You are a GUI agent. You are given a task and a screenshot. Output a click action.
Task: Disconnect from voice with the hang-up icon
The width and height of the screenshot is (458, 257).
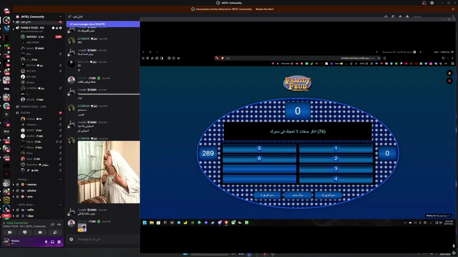point(59,225)
